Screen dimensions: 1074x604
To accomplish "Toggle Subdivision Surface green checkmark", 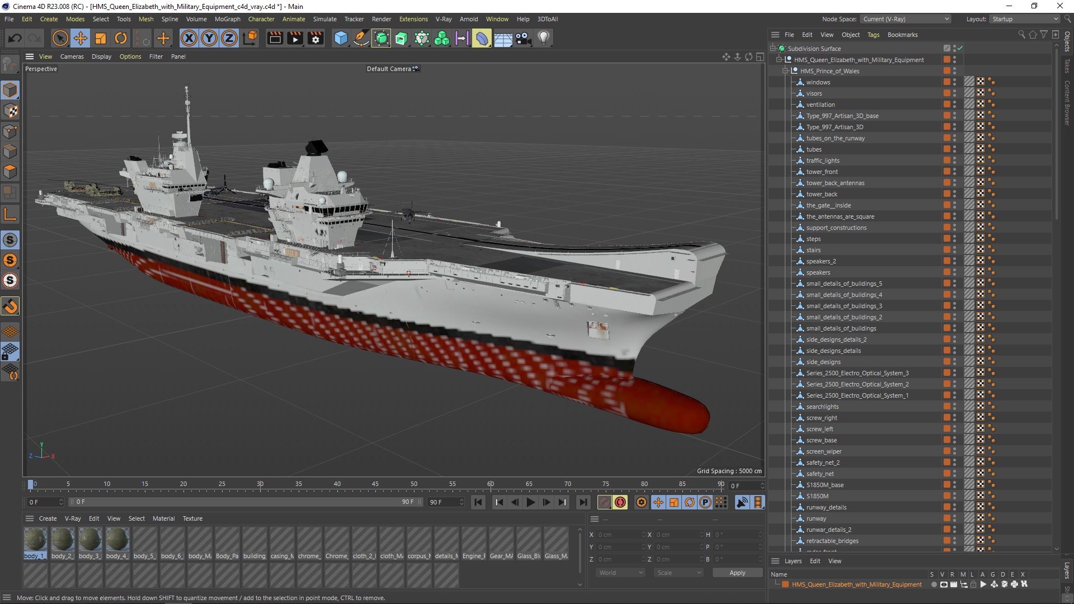I will 960,49.
